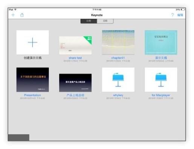Select the 产品上线总结 title label

tap(75, 95)
